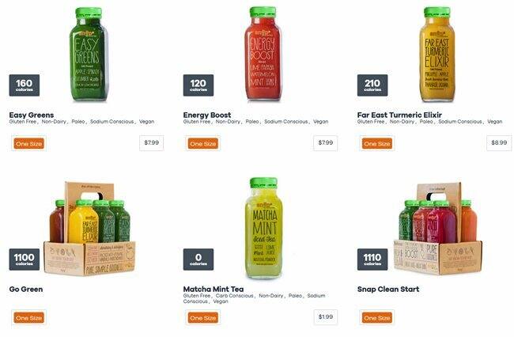Select One Size for Matcha Mint Tea
This screenshot has width=514, height=337.
(203, 318)
